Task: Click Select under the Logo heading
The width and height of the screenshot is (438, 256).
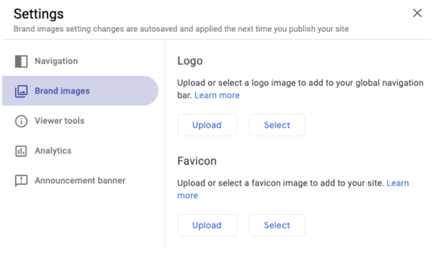Action: [277, 125]
